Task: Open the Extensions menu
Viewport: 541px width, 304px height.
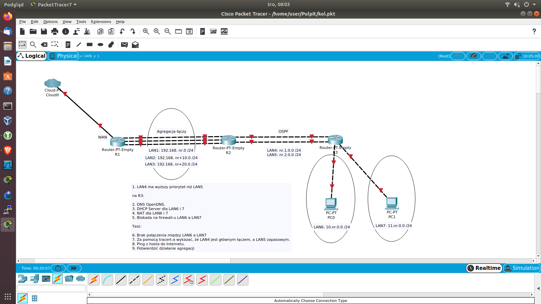Action: coord(101,22)
